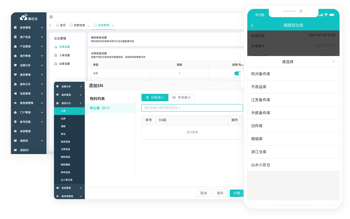Click the home icon on the 首页 tab
The width and height of the screenshot is (350, 219).
tap(58, 26)
